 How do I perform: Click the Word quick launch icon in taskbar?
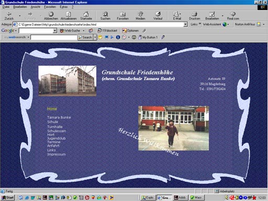click(x=33, y=197)
